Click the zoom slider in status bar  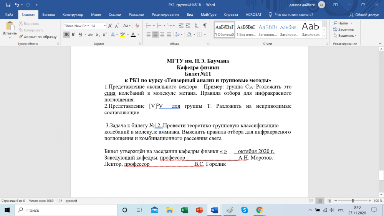pos(353,201)
